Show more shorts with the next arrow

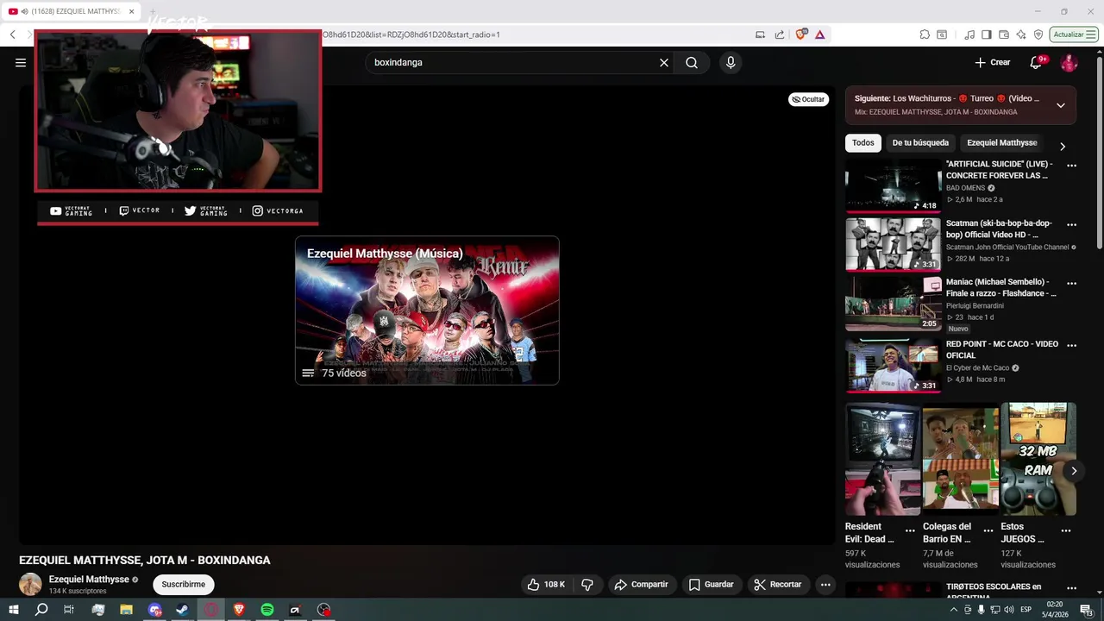point(1074,470)
